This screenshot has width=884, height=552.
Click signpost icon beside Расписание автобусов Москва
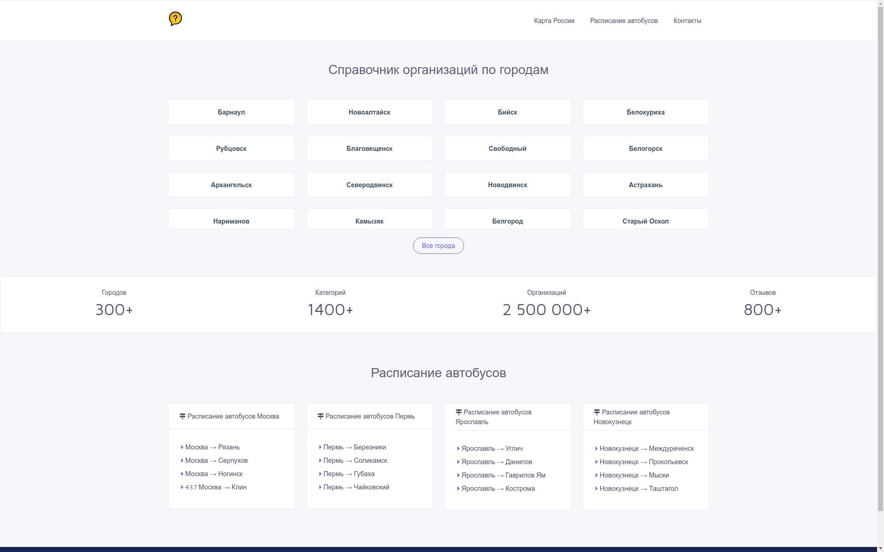pyautogui.click(x=182, y=416)
